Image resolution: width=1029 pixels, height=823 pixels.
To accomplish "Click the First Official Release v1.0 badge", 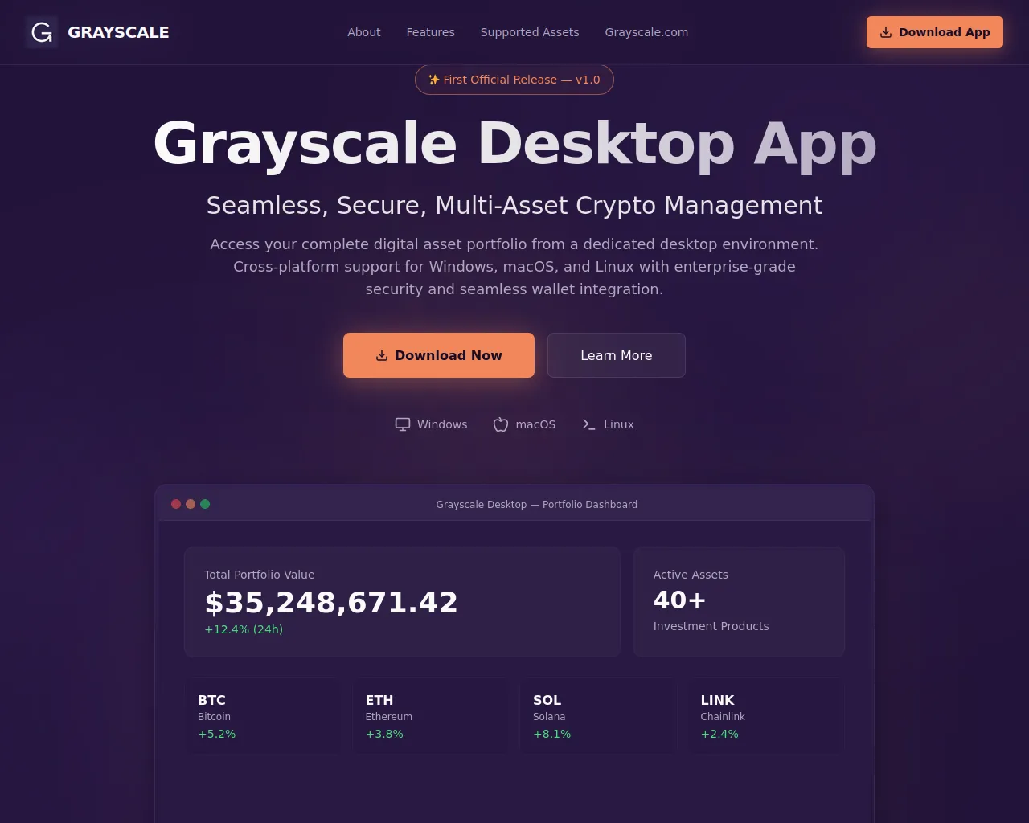I will [514, 80].
